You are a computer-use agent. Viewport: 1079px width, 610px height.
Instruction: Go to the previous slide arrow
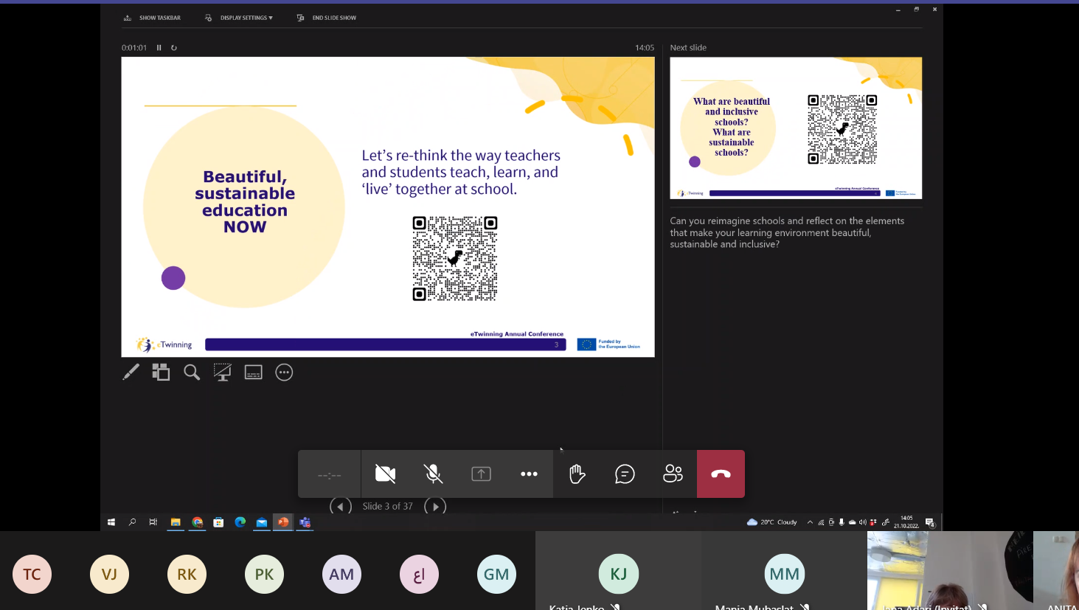pos(340,507)
